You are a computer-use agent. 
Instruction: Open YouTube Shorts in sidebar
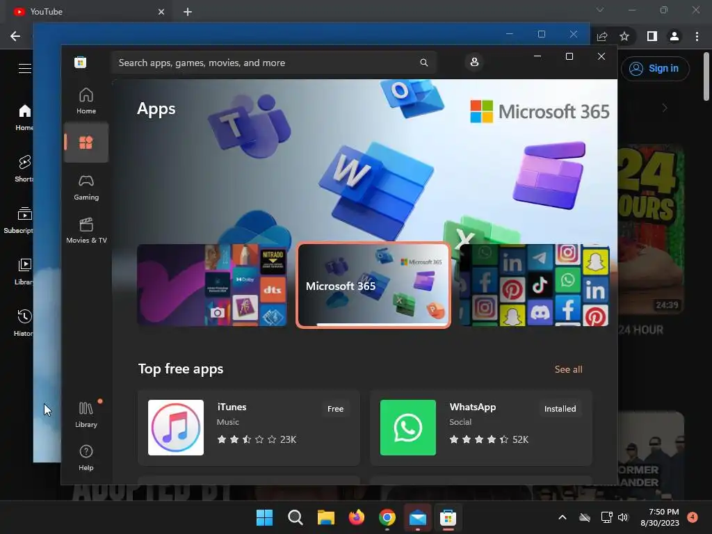24,168
